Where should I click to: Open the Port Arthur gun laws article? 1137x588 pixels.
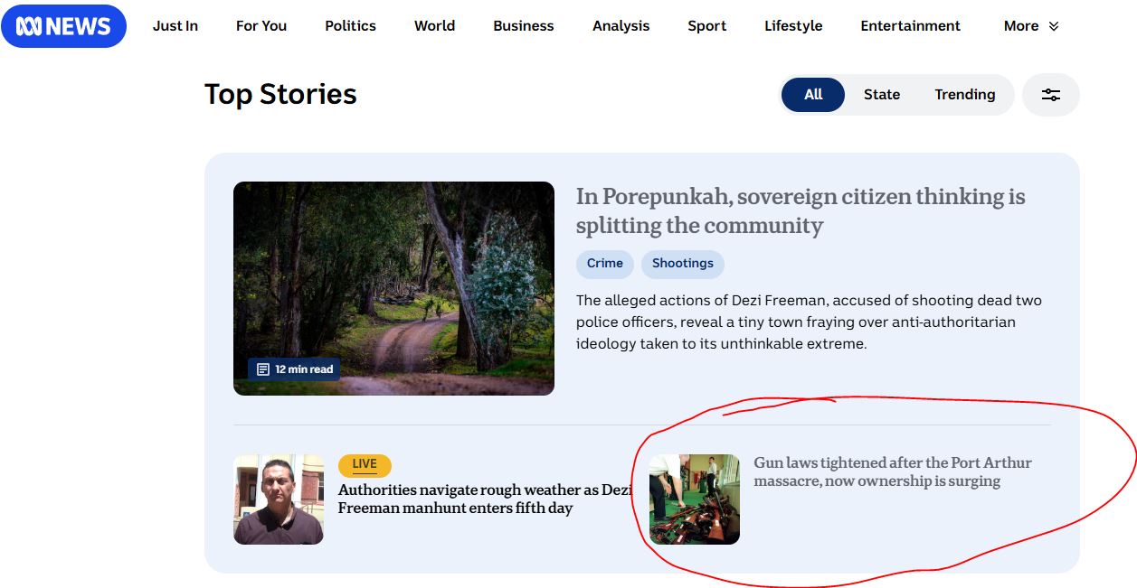pos(892,471)
